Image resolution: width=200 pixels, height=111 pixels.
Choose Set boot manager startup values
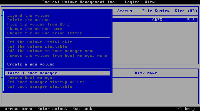46,82
